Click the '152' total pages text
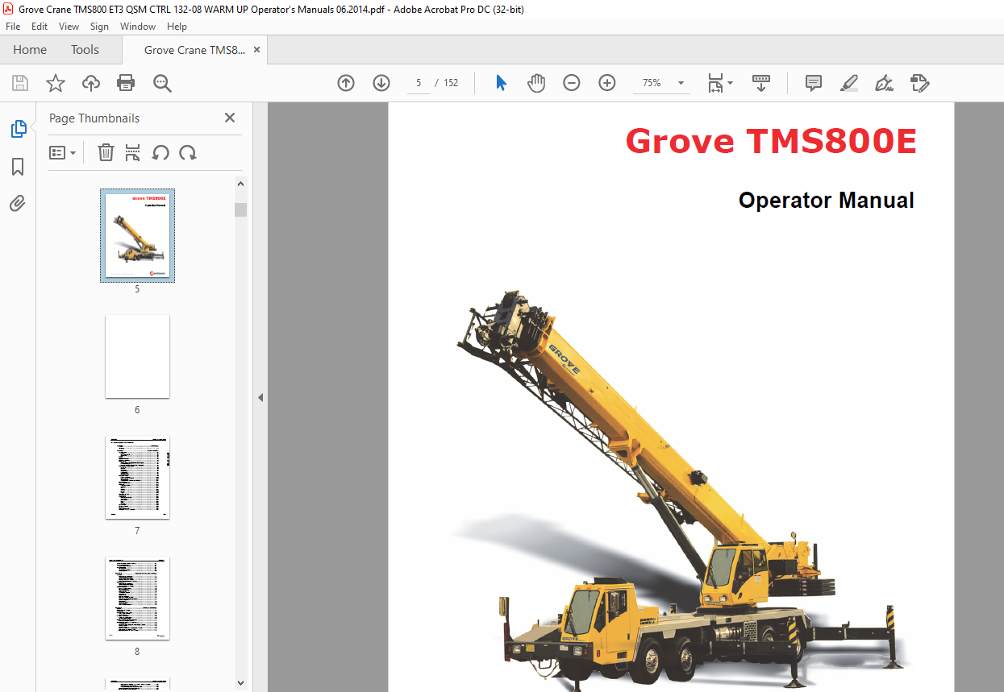 tap(451, 83)
